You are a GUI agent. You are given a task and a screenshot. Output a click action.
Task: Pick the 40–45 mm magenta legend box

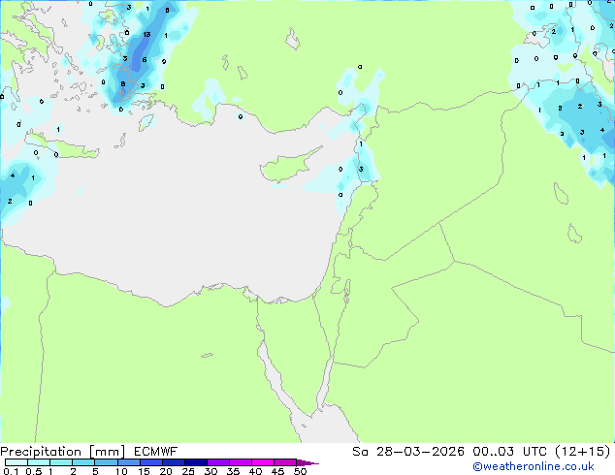[263, 462]
